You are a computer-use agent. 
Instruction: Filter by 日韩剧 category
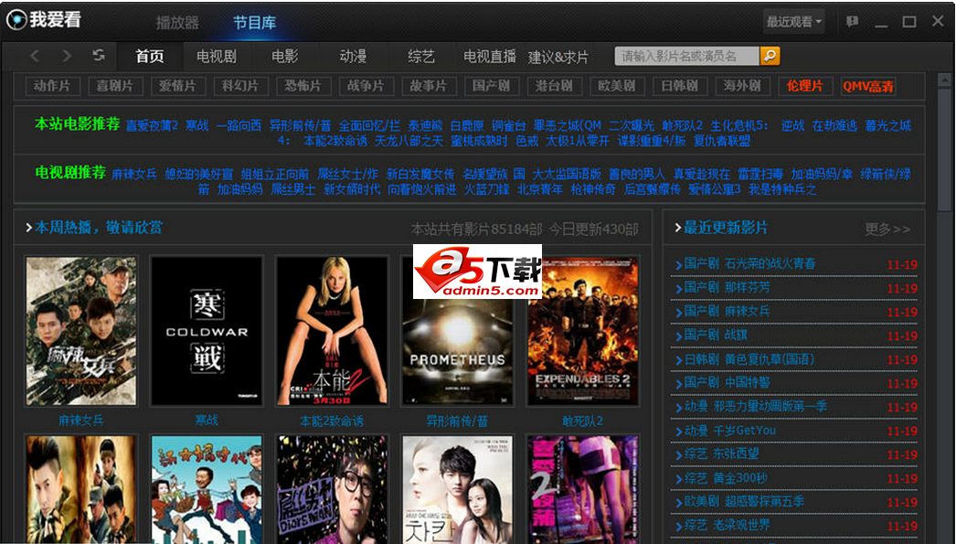point(679,86)
